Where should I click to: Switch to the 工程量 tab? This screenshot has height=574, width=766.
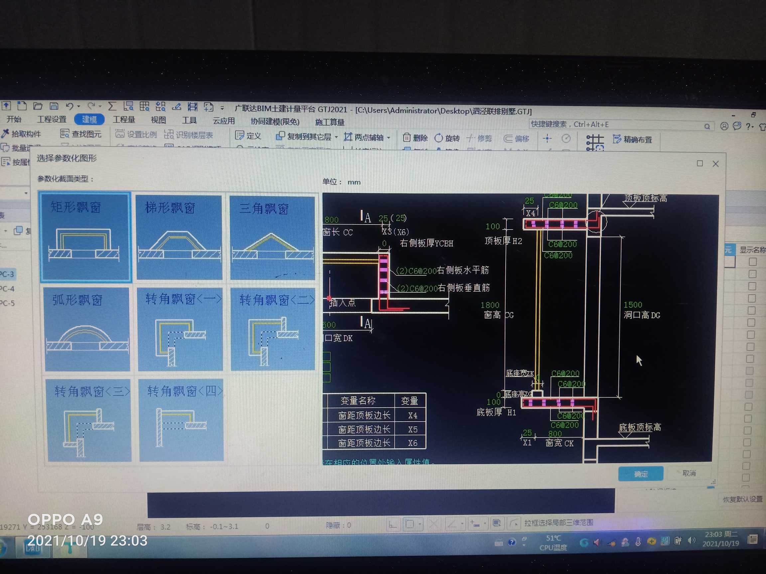click(x=124, y=120)
